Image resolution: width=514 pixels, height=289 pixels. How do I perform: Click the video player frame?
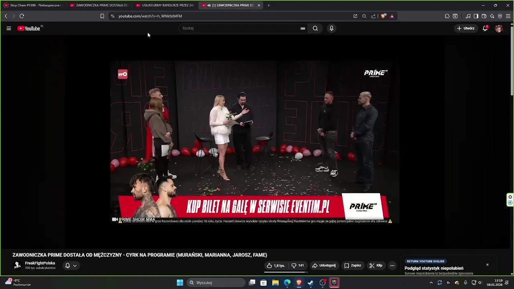(255, 142)
